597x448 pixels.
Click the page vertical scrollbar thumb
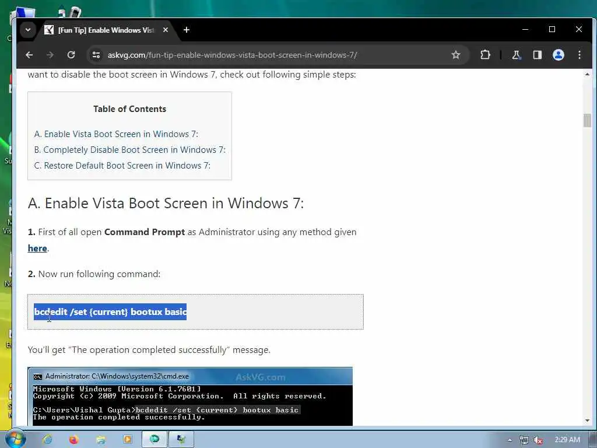point(587,120)
